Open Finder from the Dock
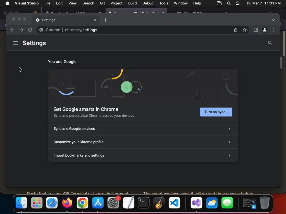This screenshot has width=286, height=214. [21, 203]
